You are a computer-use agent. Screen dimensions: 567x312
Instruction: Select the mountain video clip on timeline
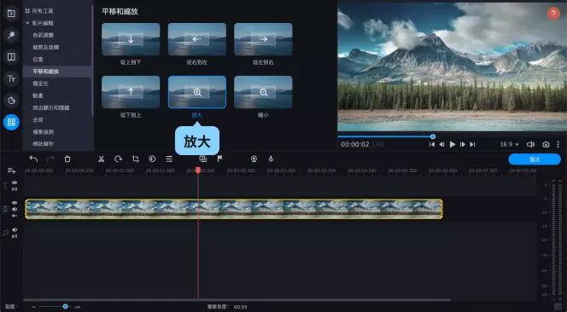point(234,209)
